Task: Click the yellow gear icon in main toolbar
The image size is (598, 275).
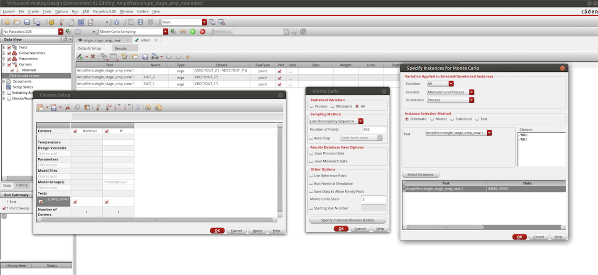Action: tap(51, 22)
